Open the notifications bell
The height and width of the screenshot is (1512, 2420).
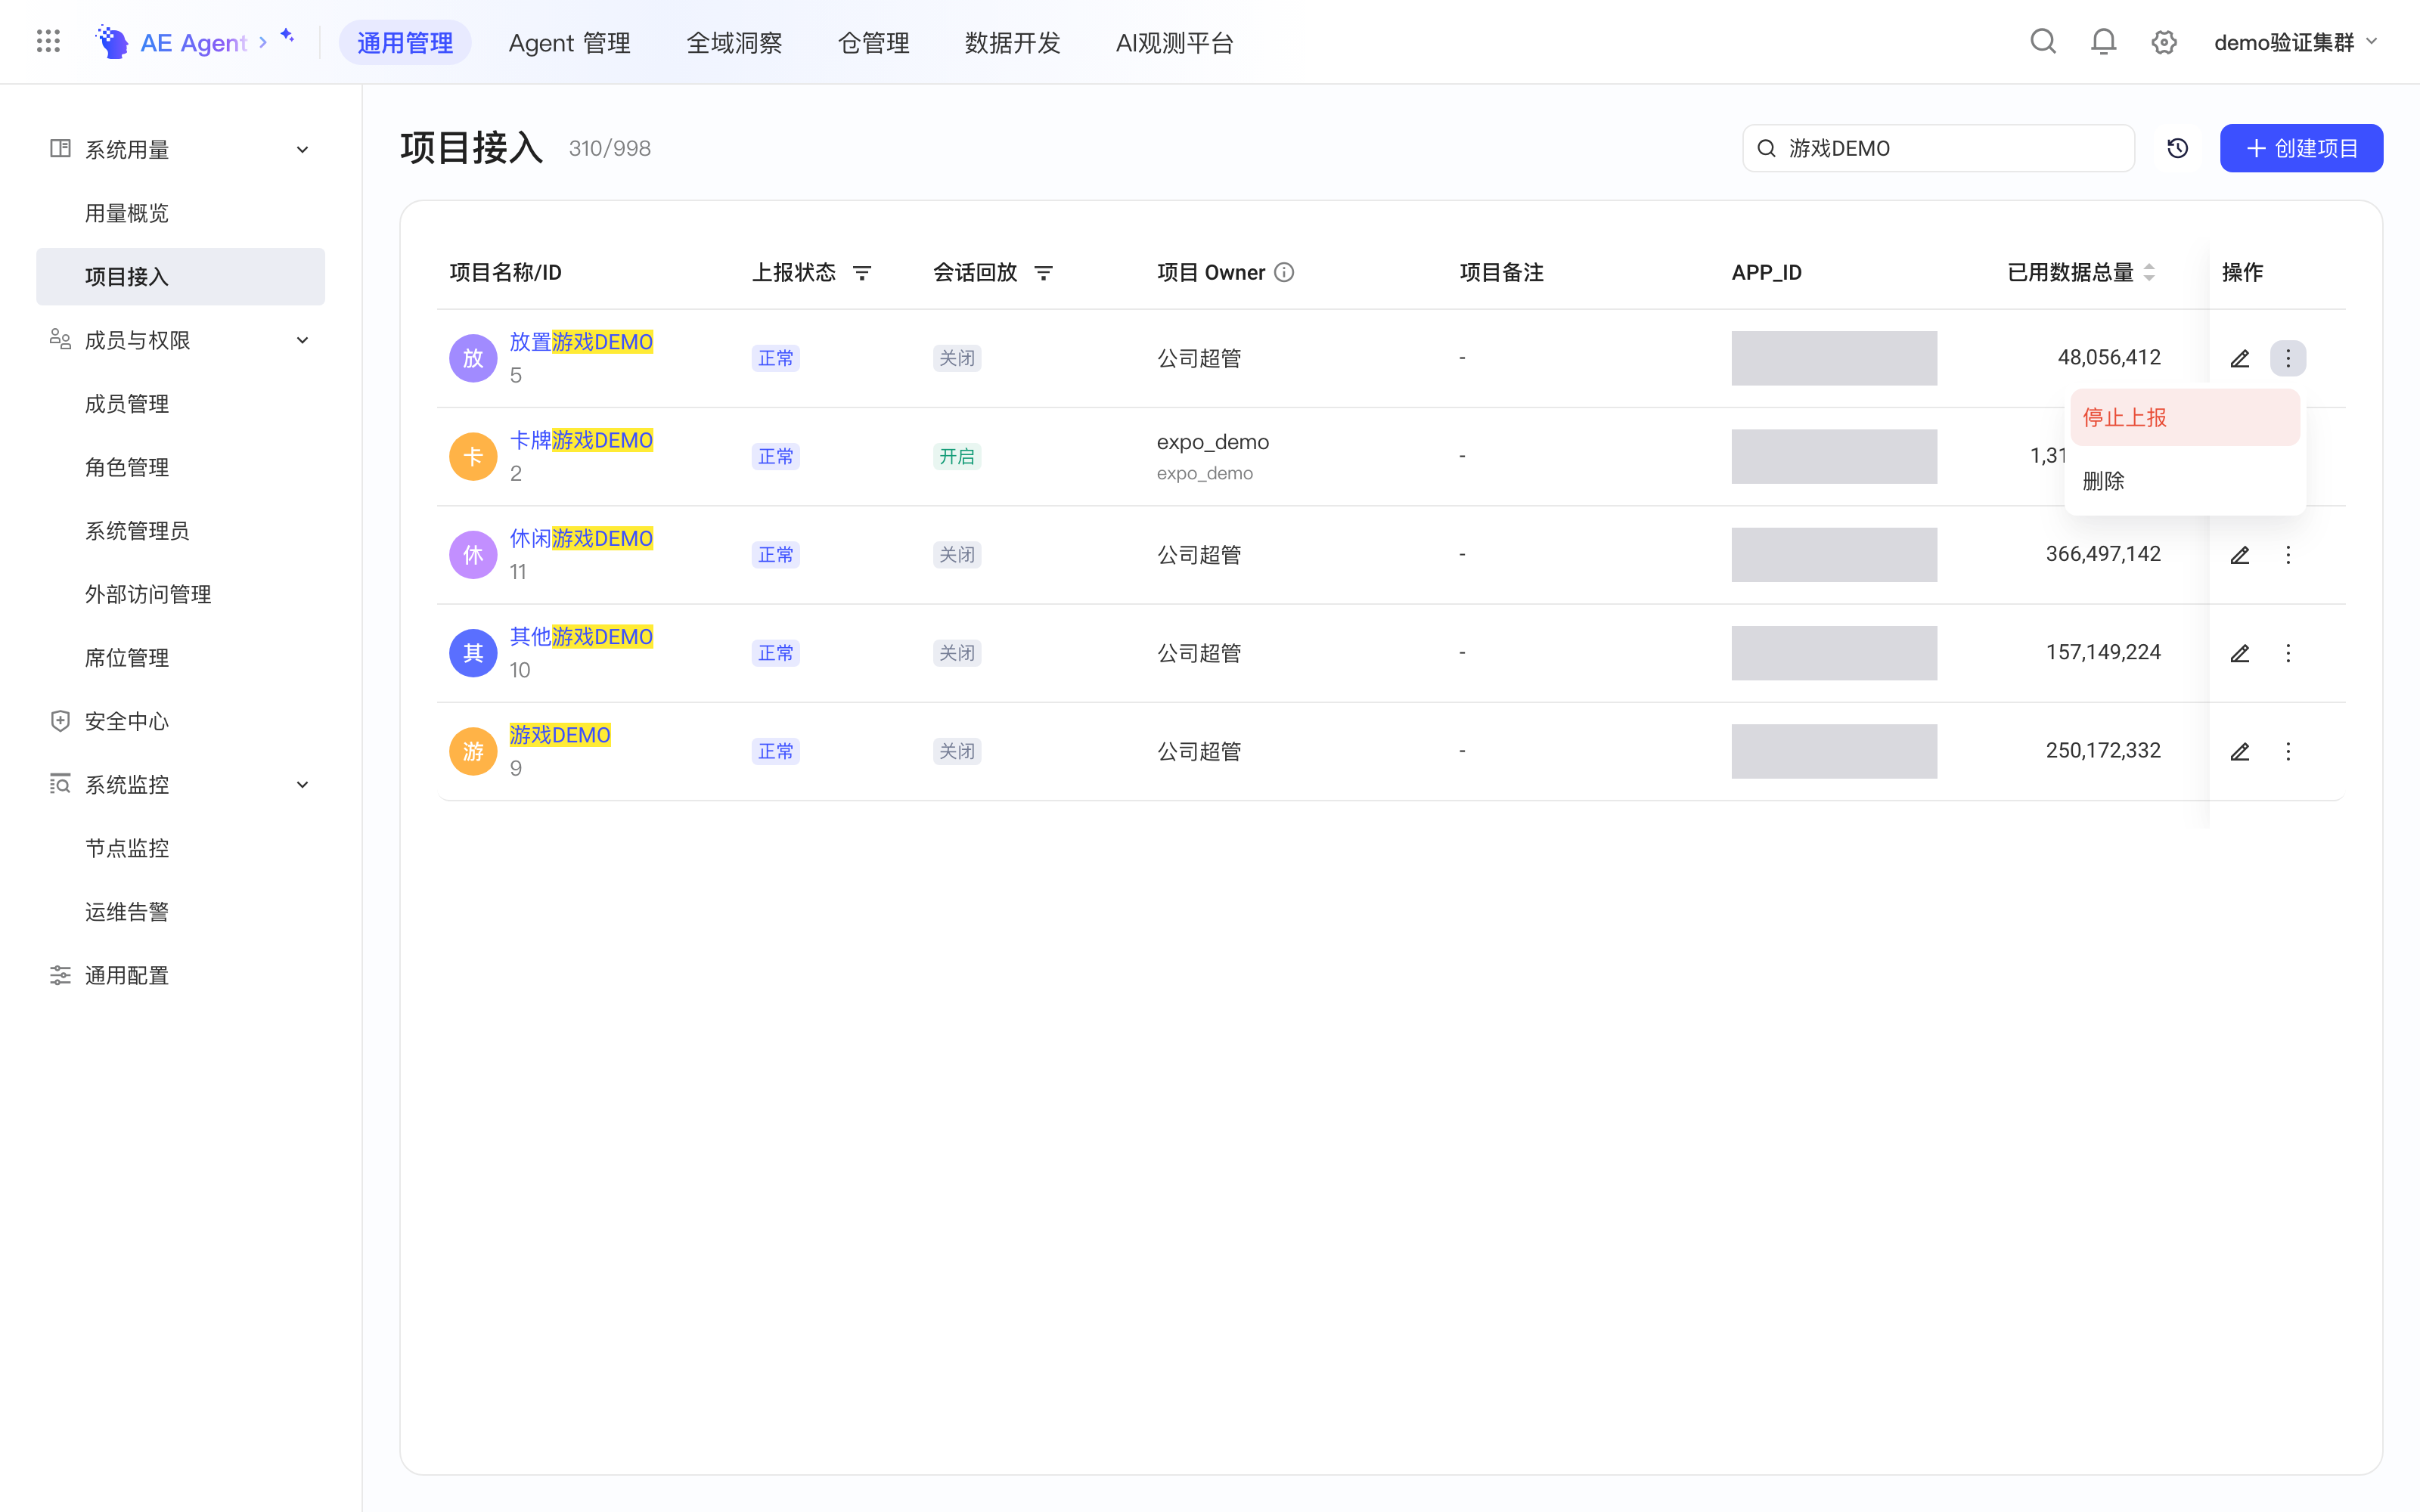tap(2104, 42)
